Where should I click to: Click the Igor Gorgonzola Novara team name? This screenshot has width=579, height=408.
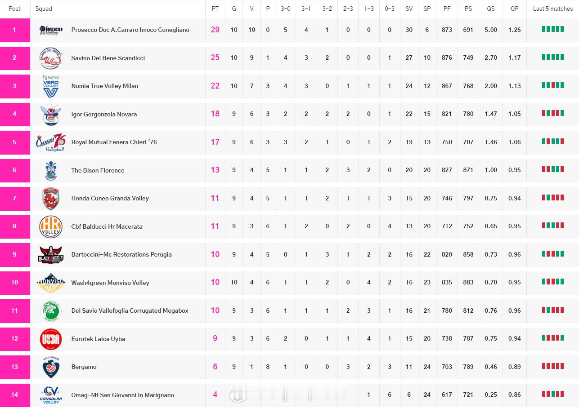[x=104, y=114]
